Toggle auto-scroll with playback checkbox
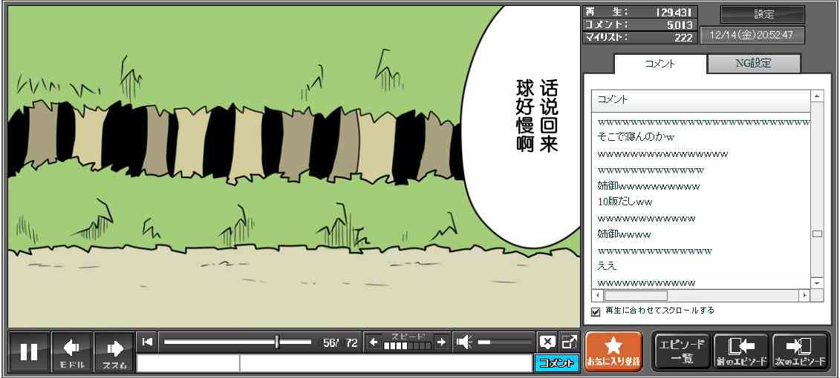The image size is (840, 378). [595, 311]
